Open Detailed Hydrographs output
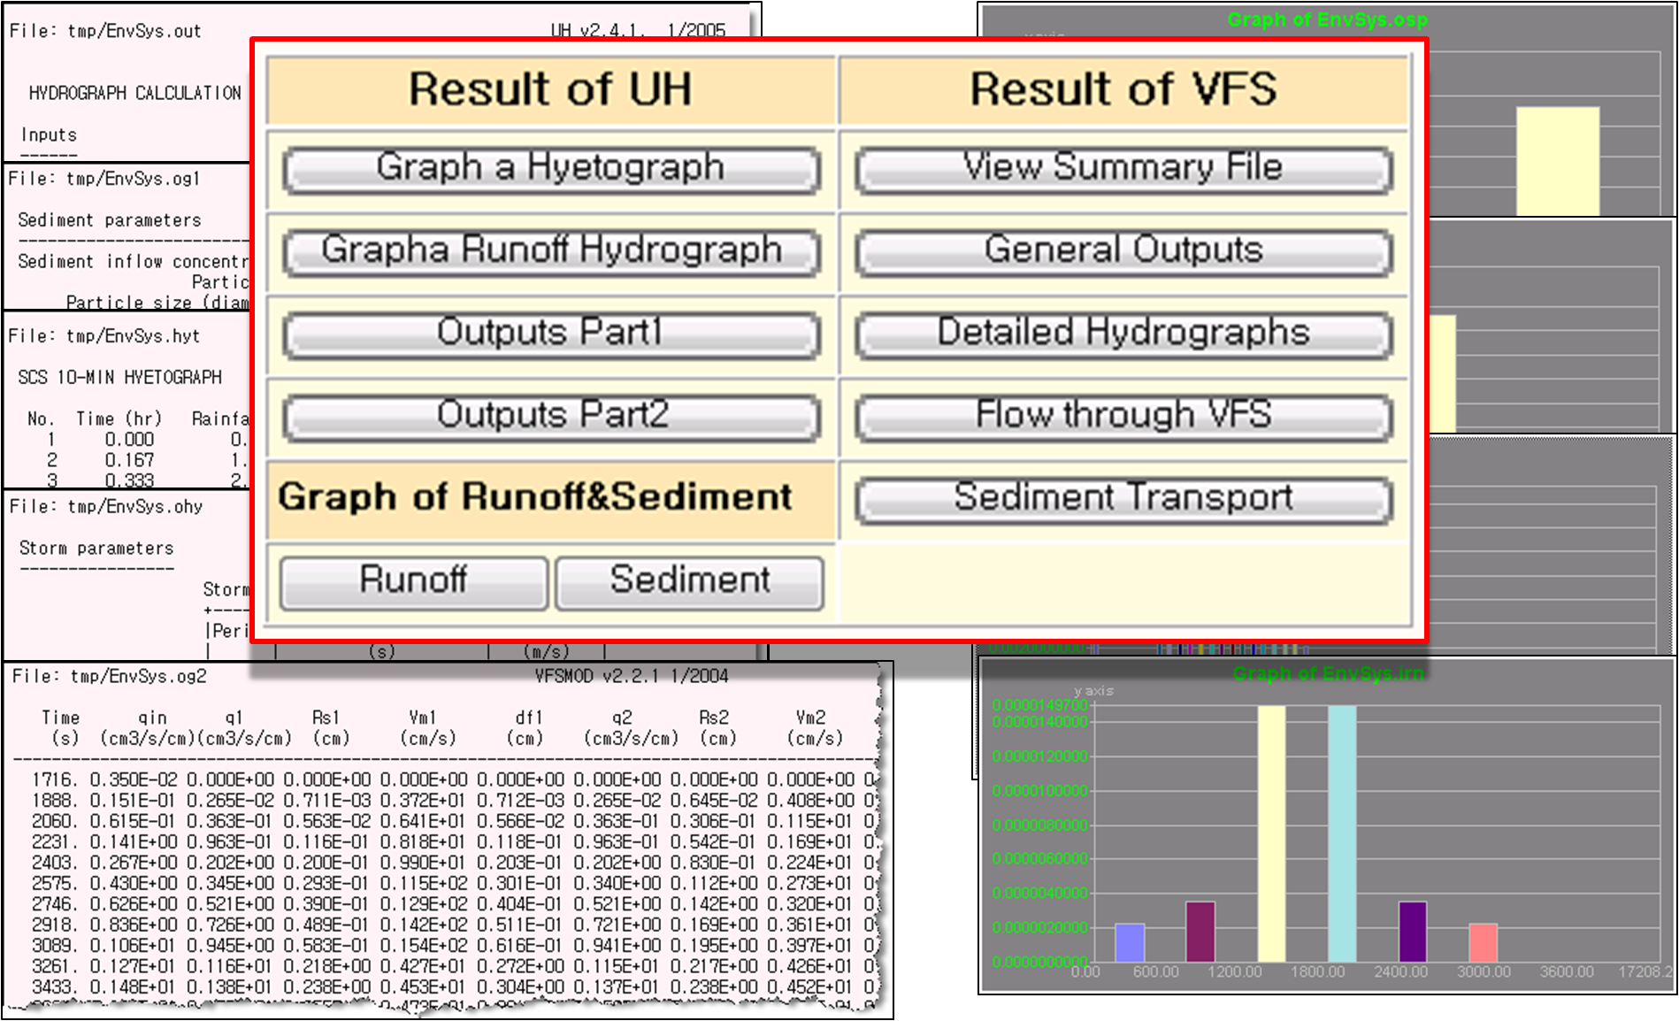This screenshot has height=1021, width=1679. coord(1123,334)
